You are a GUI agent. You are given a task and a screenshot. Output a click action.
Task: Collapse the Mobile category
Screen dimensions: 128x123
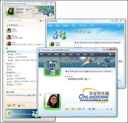[x=9, y=63]
